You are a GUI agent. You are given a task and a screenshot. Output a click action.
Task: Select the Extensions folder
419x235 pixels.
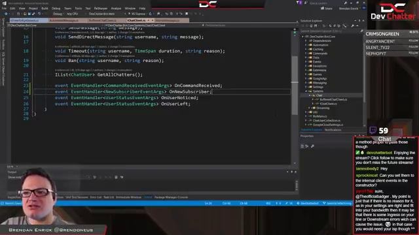point(319,70)
